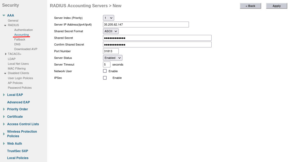This screenshot has height=162, width=290.
Task: Expand the Web Auth section arrow
Action: 4,144
